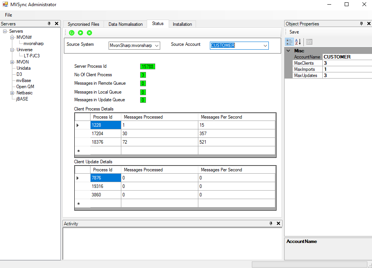Pin the Servers panel

[49, 23]
